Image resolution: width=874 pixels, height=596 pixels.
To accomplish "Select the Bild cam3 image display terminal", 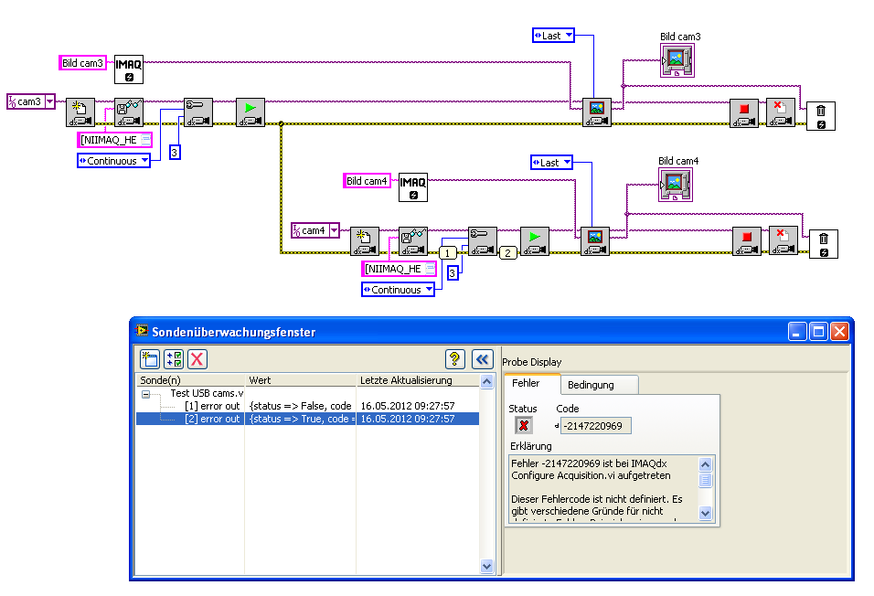I will click(x=678, y=60).
